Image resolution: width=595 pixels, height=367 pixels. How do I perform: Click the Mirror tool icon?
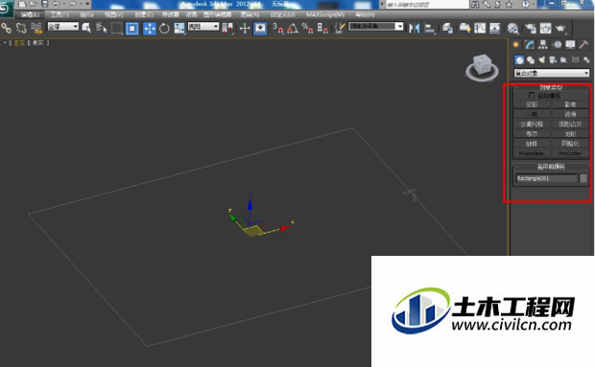tap(415, 29)
